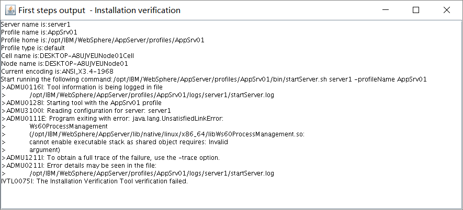Click the 'Profile name is:AppSrv01' line
This screenshot has height=210, width=463.
pos(39,32)
